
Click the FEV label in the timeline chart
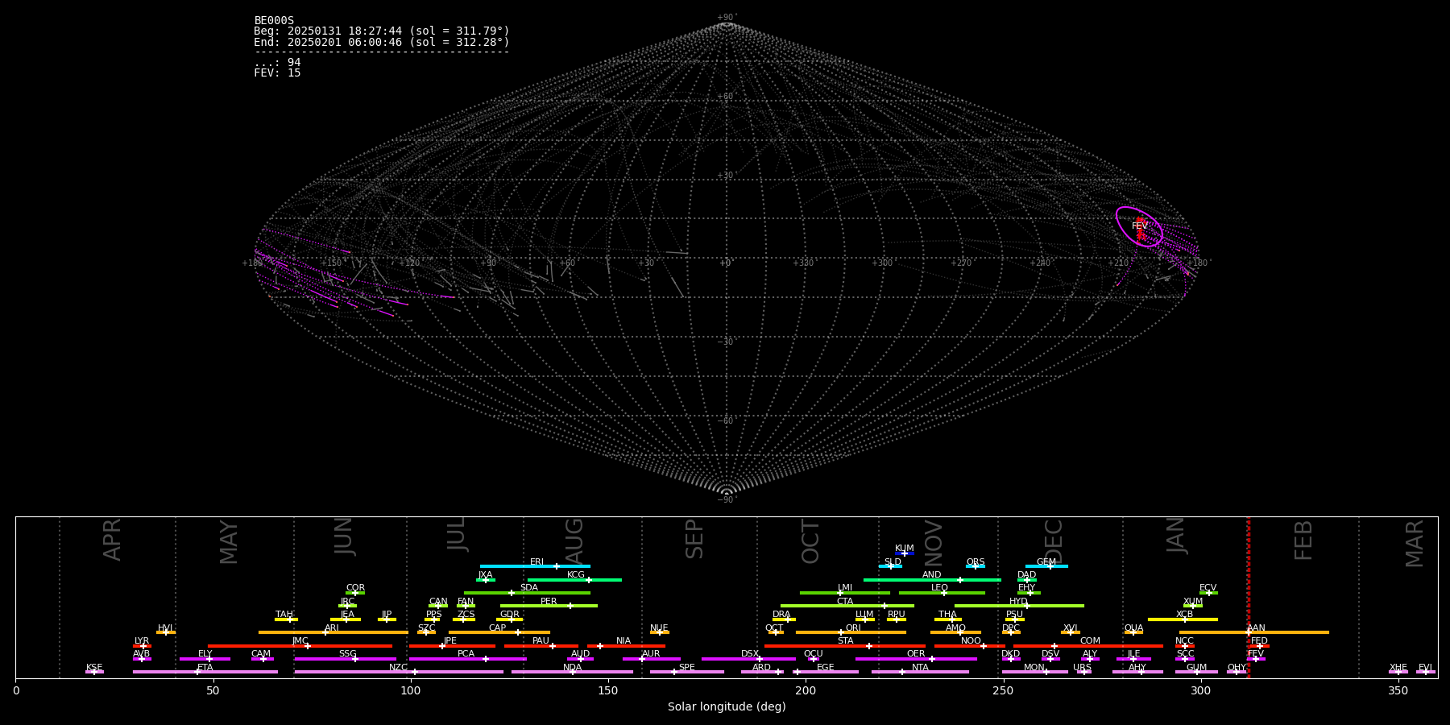[1256, 654]
